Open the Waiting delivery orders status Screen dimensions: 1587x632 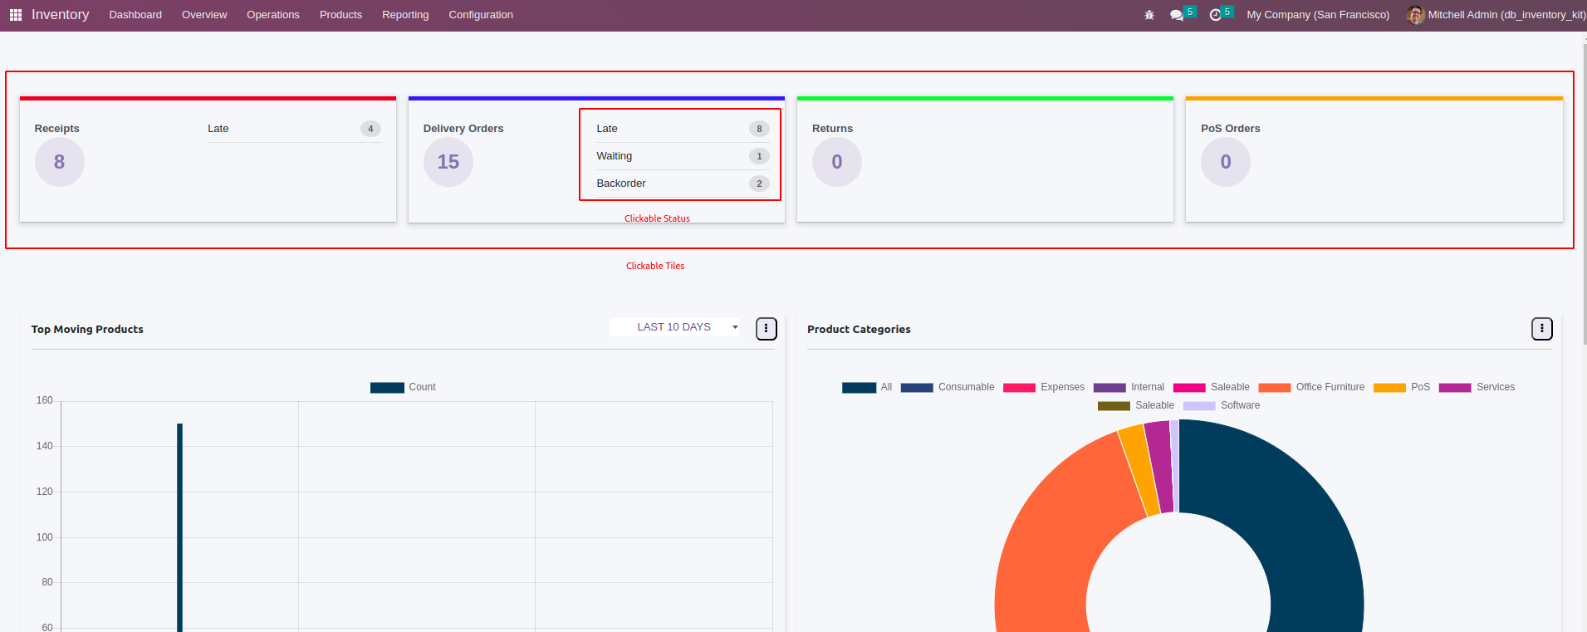pyautogui.click(x=683, y=156)
